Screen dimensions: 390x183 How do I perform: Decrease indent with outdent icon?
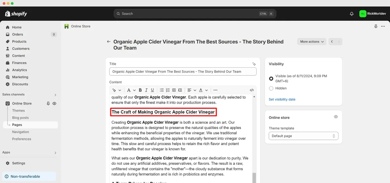click(x=174, y=90)
